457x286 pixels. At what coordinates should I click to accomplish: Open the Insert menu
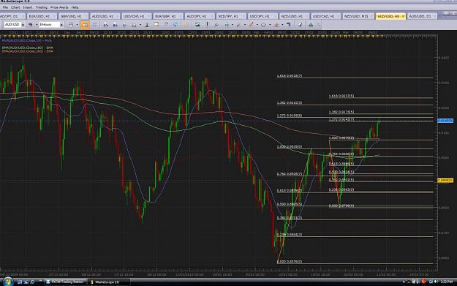coord(28,7)
